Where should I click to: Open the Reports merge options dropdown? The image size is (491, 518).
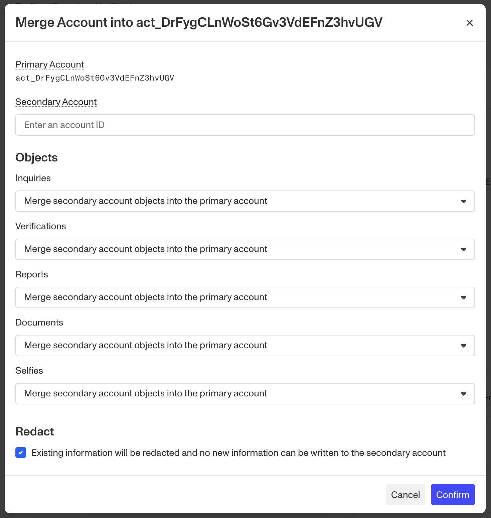coord(245,297)
